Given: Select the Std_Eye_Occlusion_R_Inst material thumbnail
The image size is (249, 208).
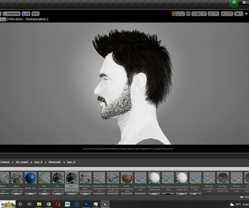Looking at the screenshot, I should 237,178.
